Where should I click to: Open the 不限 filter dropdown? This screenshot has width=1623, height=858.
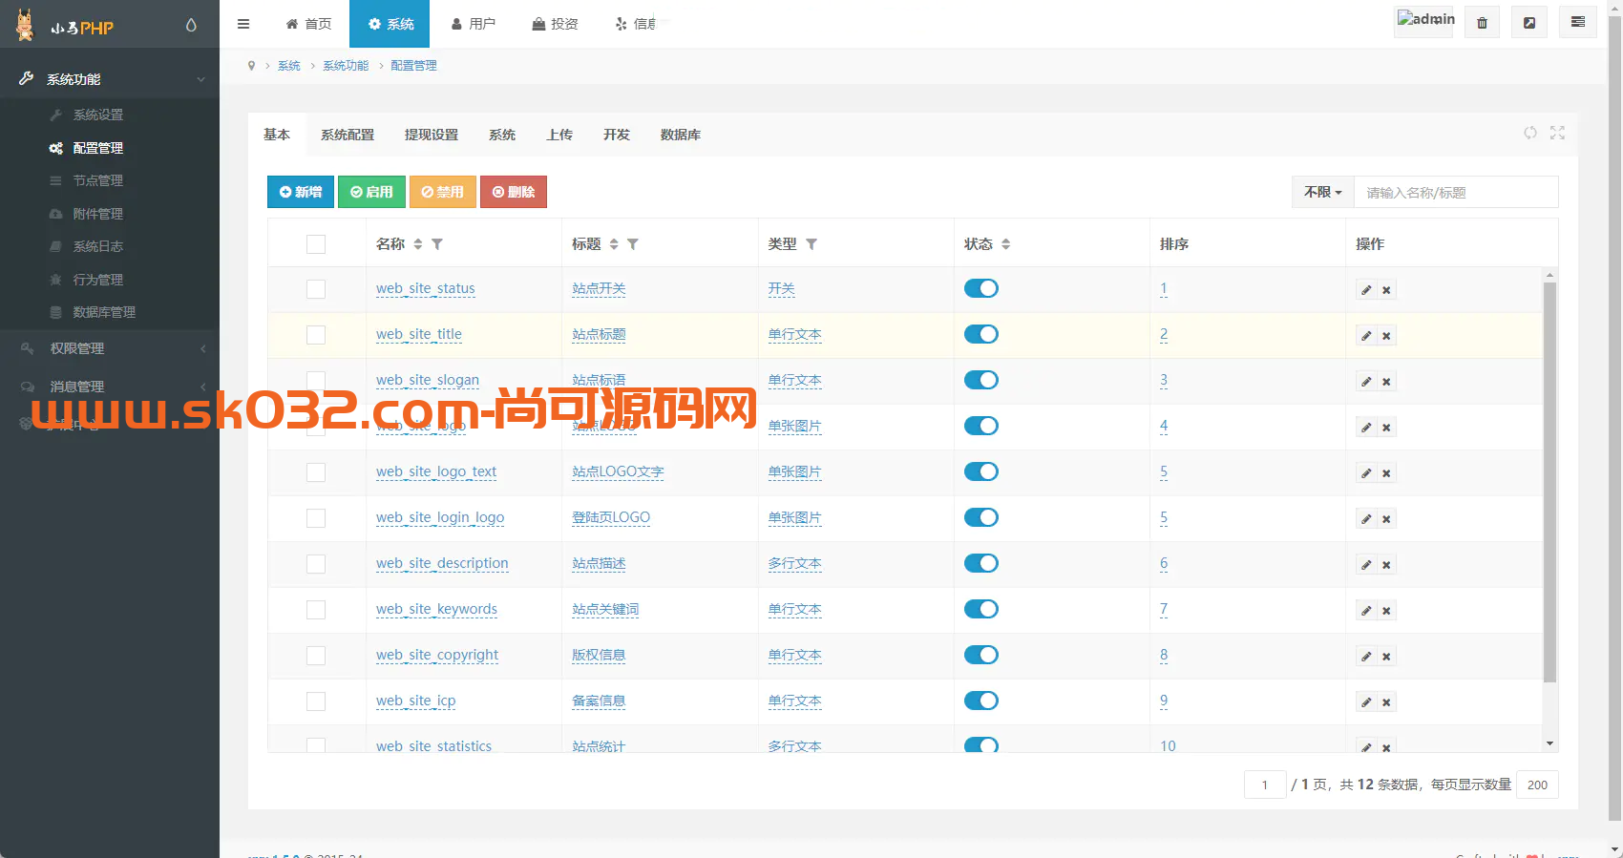pos(1323,192)
